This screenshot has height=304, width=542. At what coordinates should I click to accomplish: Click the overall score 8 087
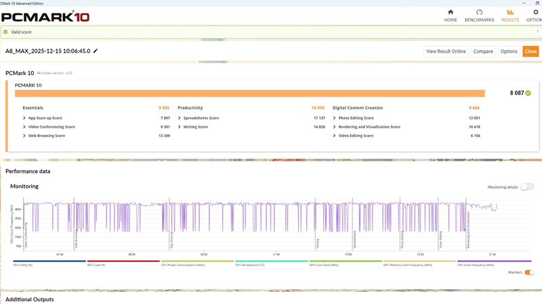coord(517,93)
